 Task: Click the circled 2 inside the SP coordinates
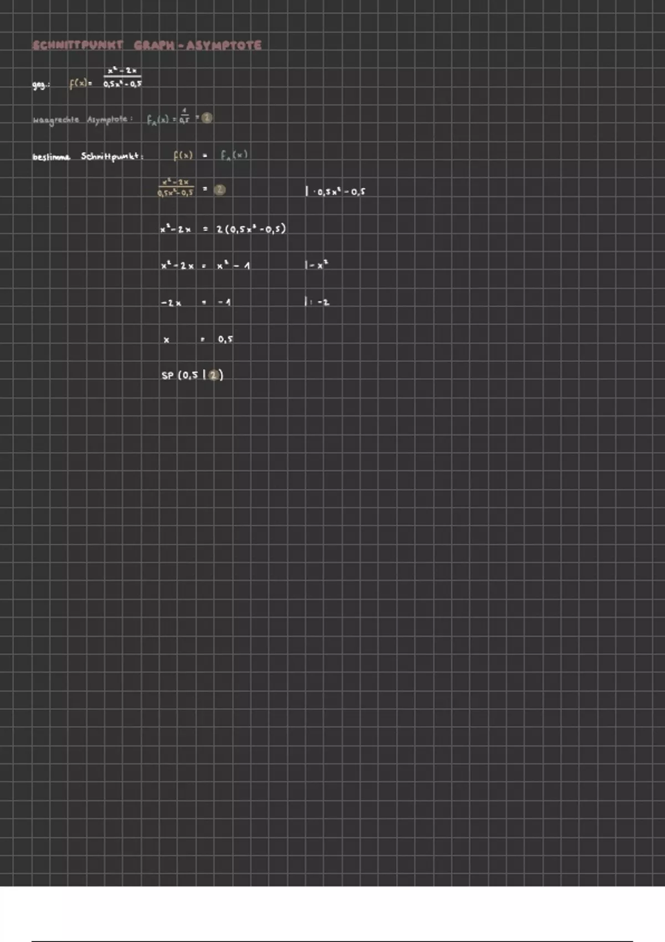click(x=213, y=375)
